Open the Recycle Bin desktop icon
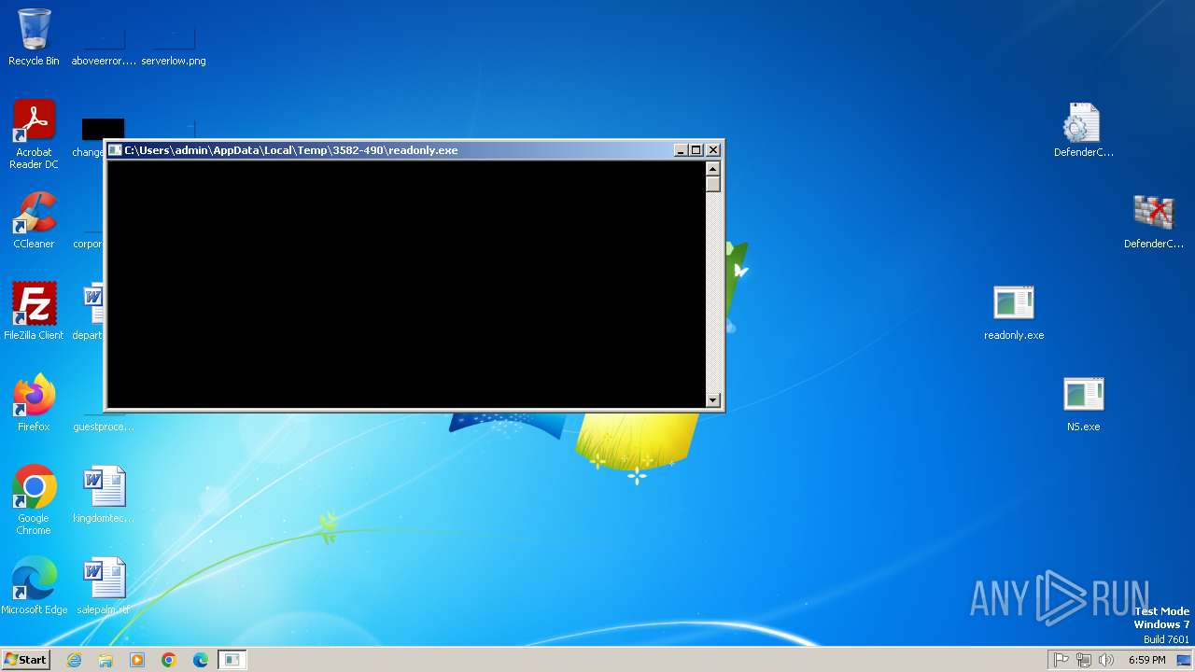1195x672 pixels. click(34, 37)
